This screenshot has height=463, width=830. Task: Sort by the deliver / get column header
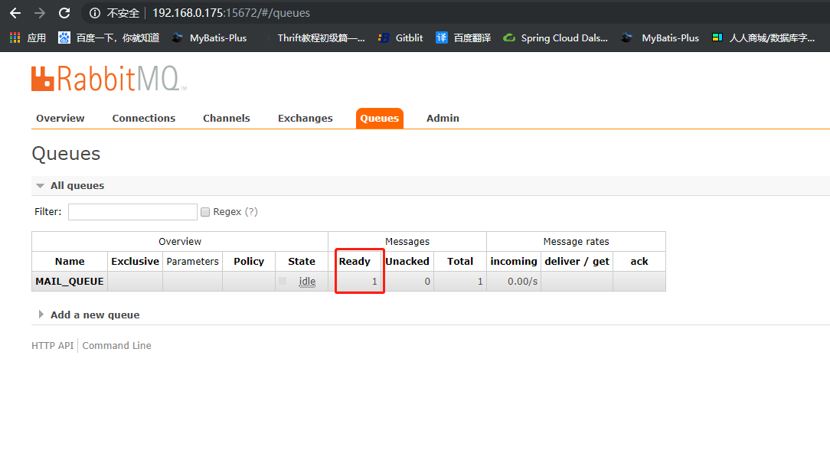point(577,262)
